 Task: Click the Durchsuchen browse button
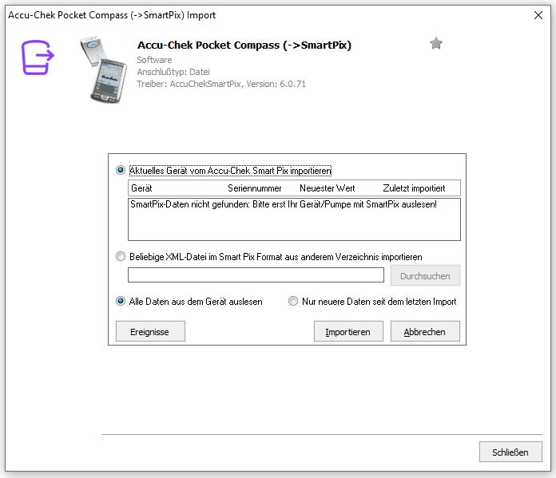click(425, 275)
